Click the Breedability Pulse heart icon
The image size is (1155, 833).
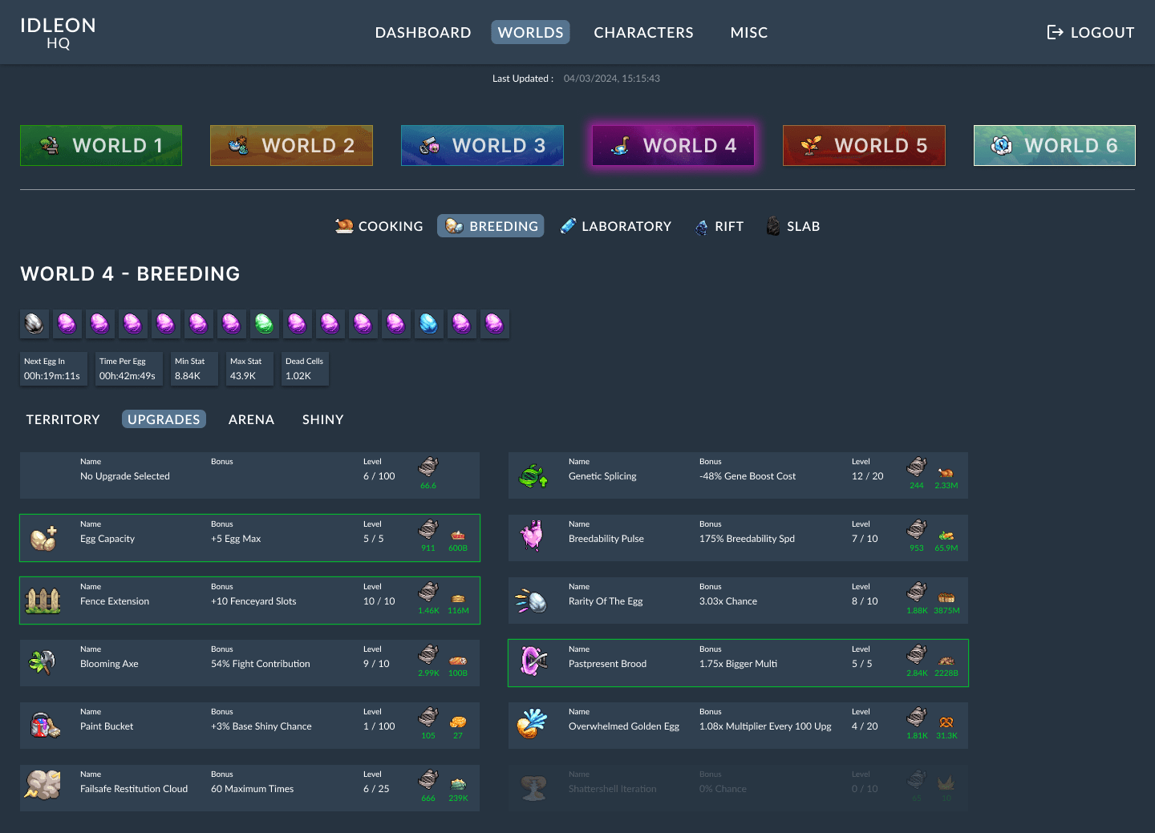tap(531, 536)
